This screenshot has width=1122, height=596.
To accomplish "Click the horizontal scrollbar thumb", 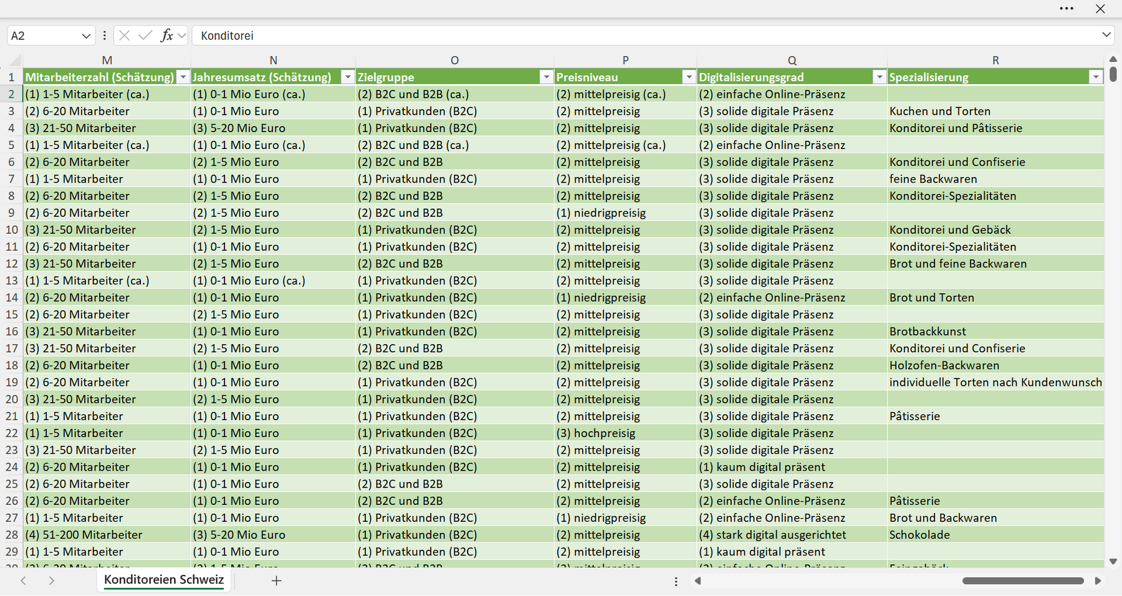I will click(x=1023, y=581).
